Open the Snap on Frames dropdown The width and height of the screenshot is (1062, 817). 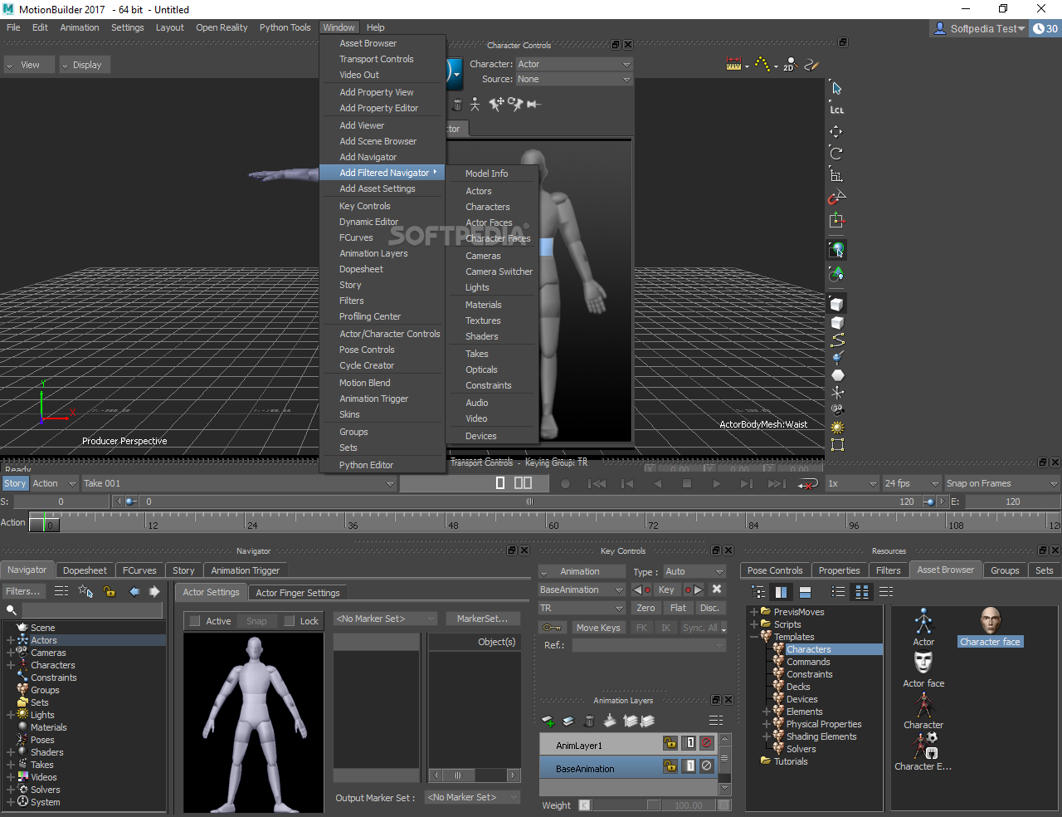[1002, 483]
